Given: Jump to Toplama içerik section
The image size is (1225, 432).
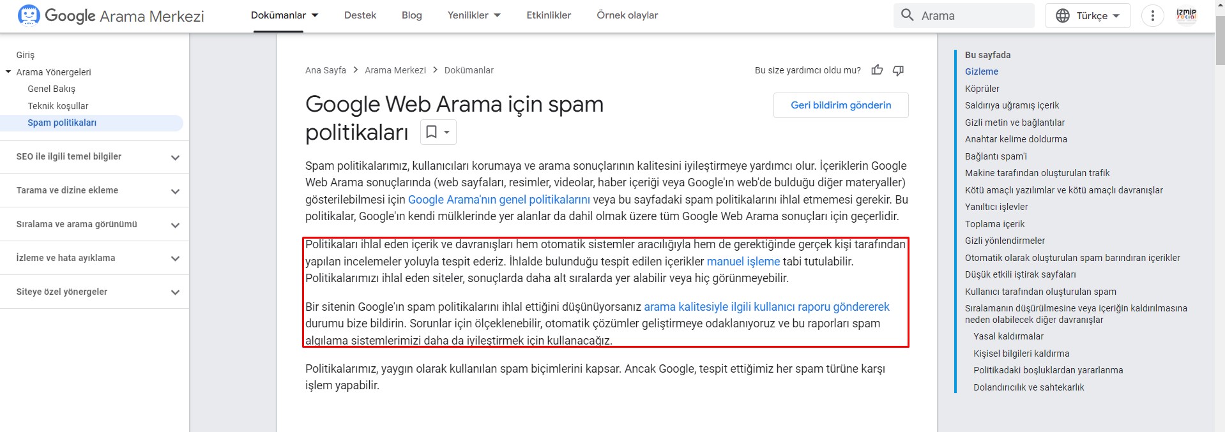Looking at the screenshot, I should point(995,224).
